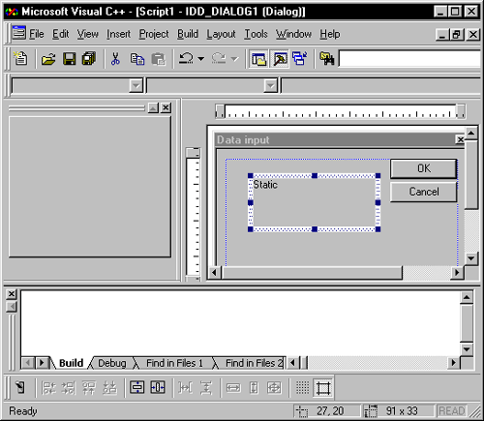The width and height of the screenshot is (484, 421).
Task: Click the Make Same Size icon
Action: pos(274,388)
